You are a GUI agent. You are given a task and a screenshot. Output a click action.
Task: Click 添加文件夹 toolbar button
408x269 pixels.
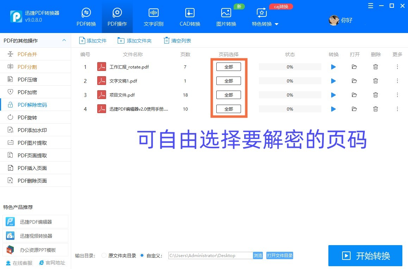tap(135, 41)
